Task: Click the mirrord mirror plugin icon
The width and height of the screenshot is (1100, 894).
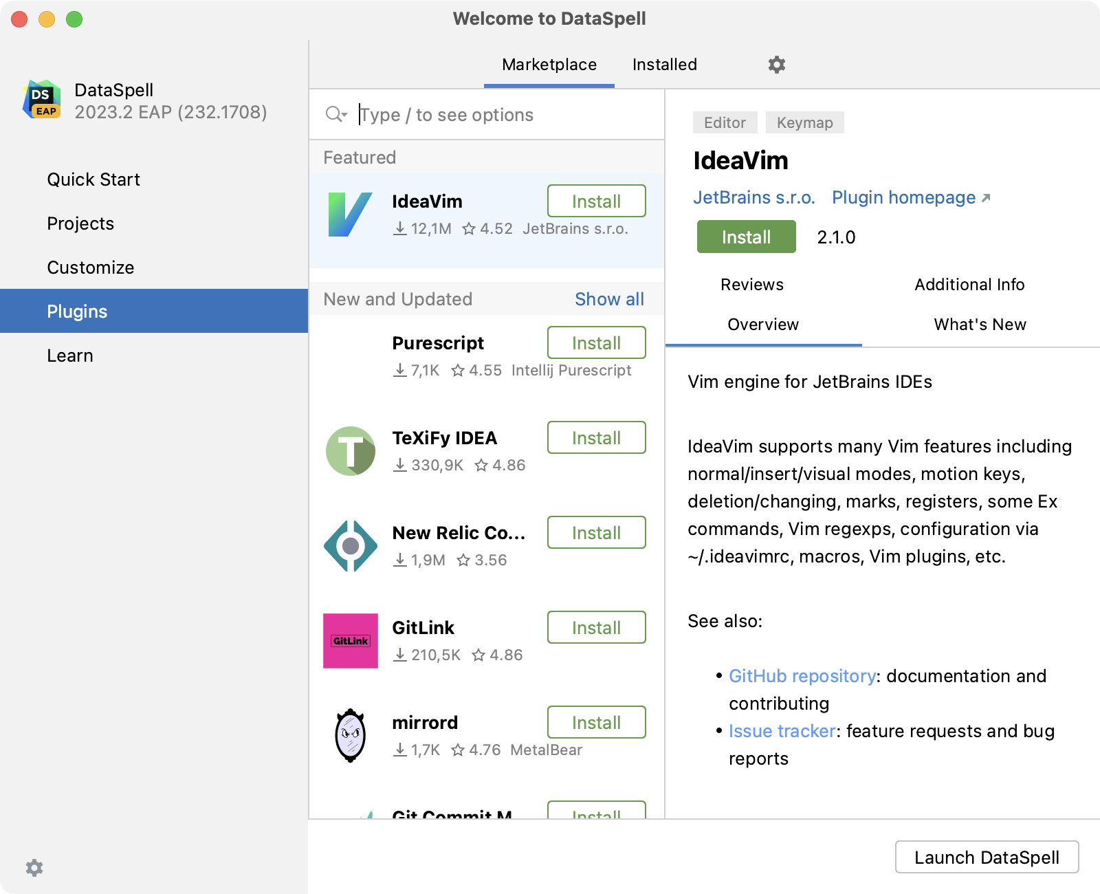Action: [x=351, y=735]
